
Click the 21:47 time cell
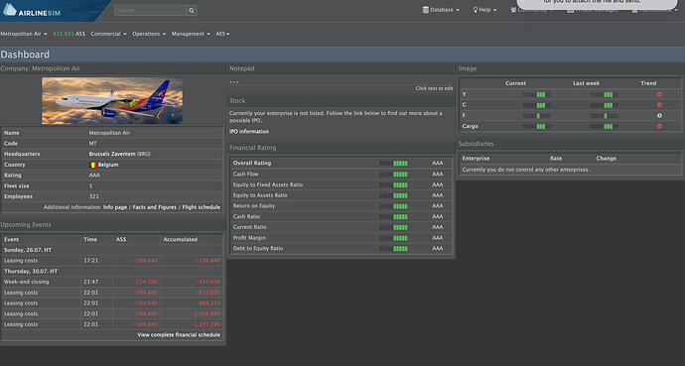point(91,282)
